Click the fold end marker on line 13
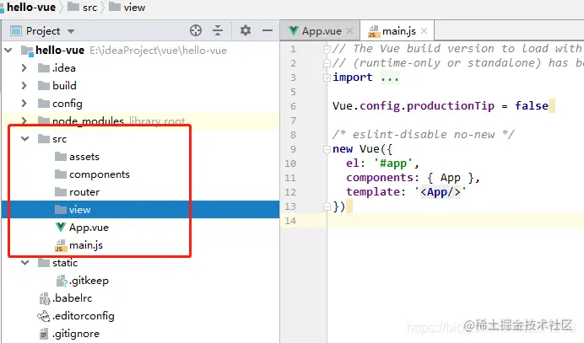Image resolution: width=584 pixels, height=343 pixels. pyautogui.click(x=327, y=206)
